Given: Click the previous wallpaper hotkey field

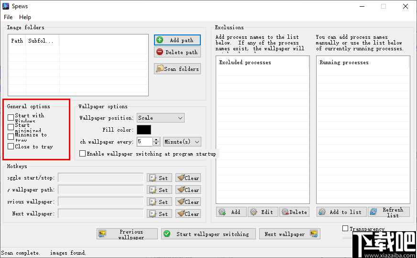Looking at the screenshot, I should pyautogui.click(x=101, y=202).
